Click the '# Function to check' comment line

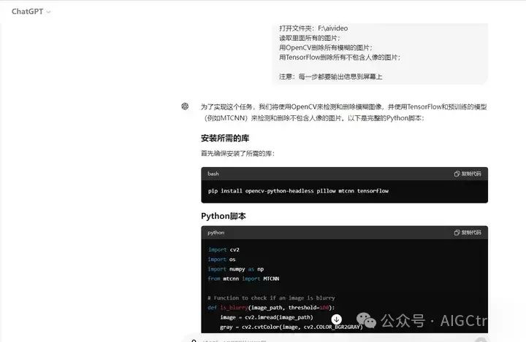[x=271, y=298]
